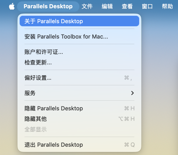This screenshot has height=155, width=178.
Task: Choose 退出 Parallels Desktop
Action: pyautogui.click(x=54, y=145)
